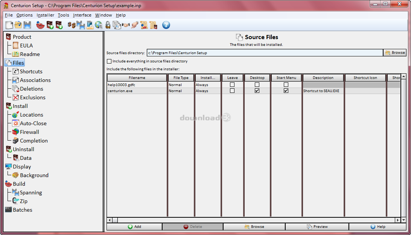Open the EULA tree item
411x235 pixels.
click(x=23, y=45)
